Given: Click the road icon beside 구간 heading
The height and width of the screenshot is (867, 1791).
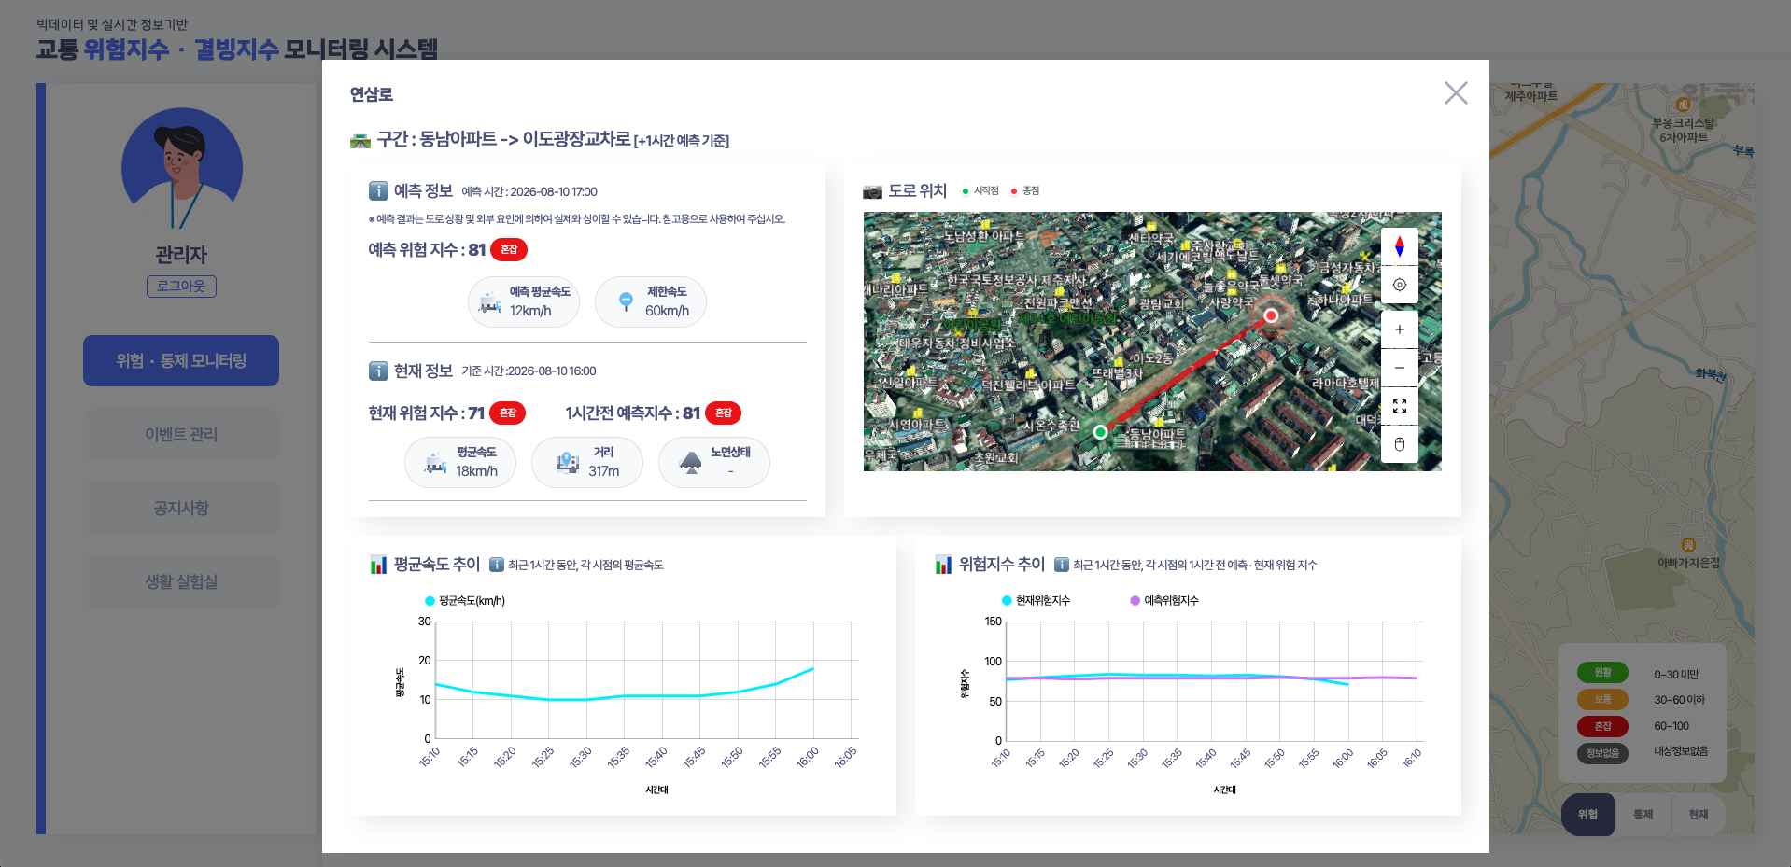Looking at the screenshot, I should point(360,141).
